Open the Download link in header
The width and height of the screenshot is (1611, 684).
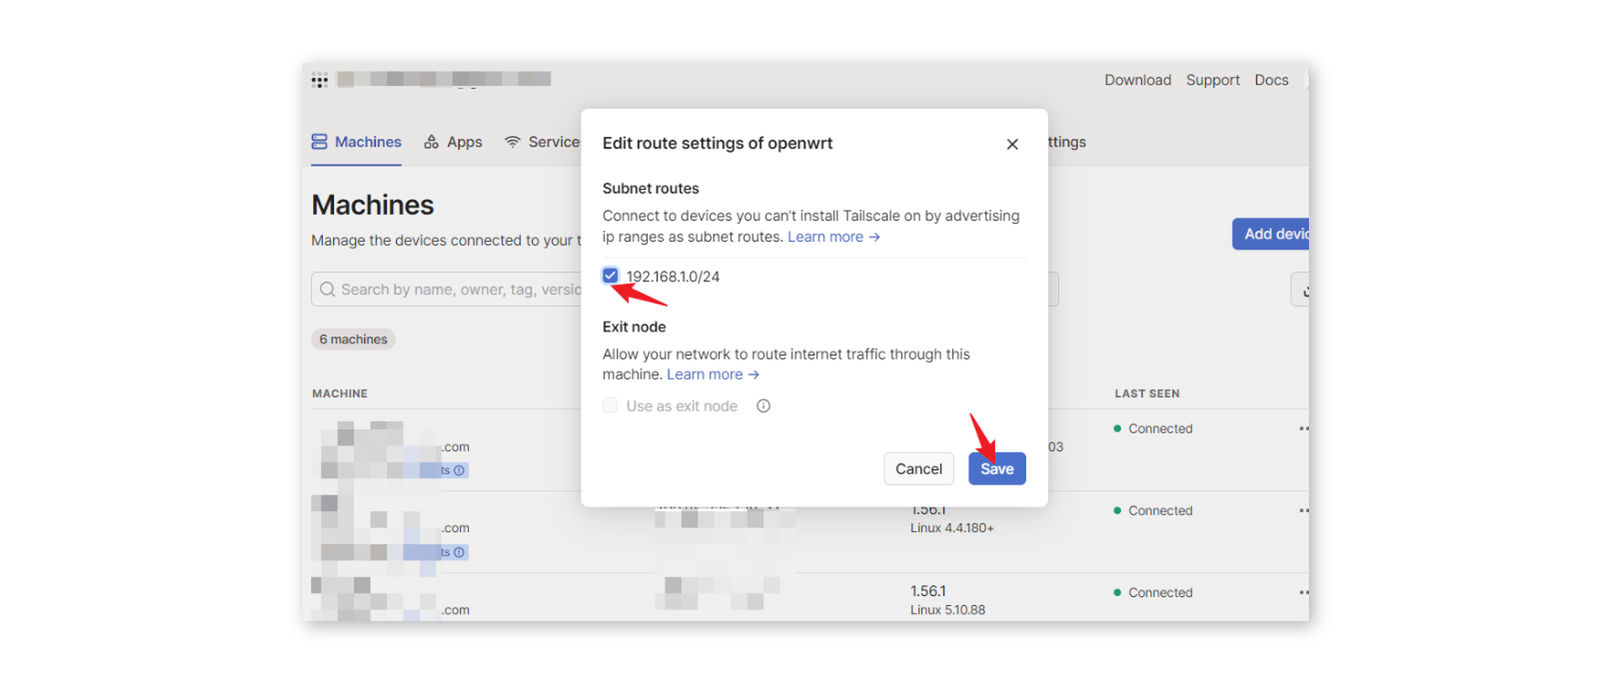(x=1138, y=80)
